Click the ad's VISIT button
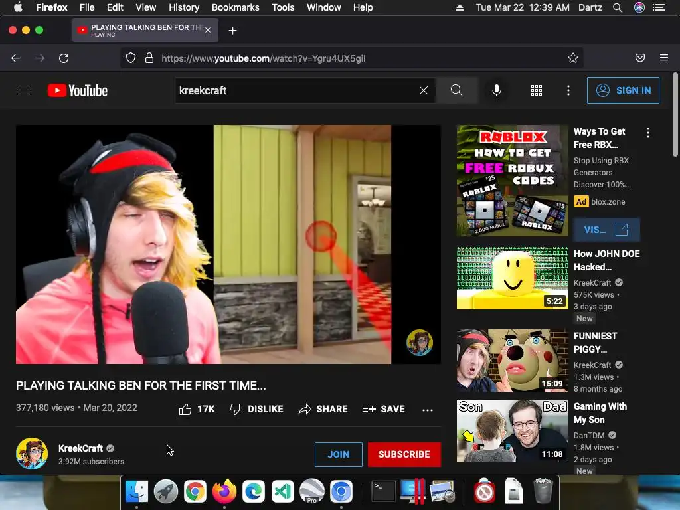The image size is (680, 510). click(606, 229)
